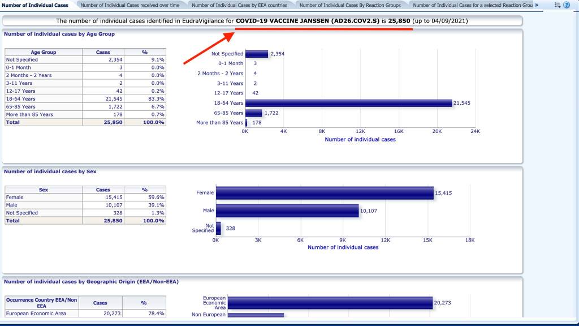
Task: Click the Age Group column header
Action: pyautogui.click(x=44, y=52)
